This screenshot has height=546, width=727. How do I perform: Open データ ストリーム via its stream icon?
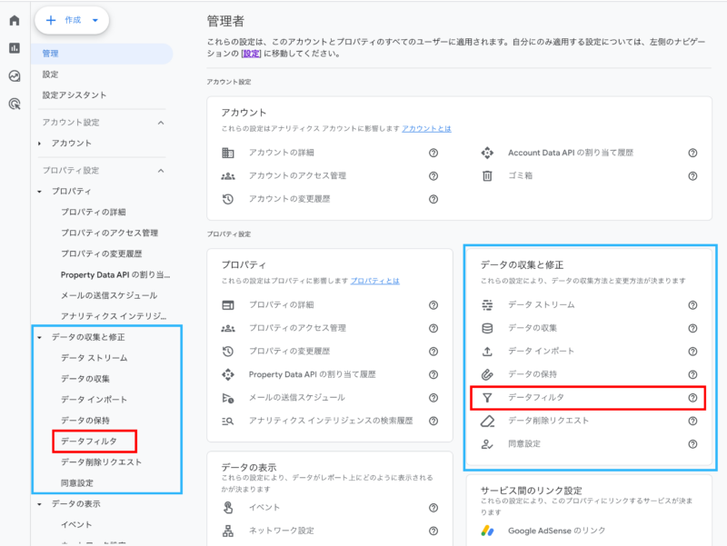pyautogui.click(x=487, y=305)
